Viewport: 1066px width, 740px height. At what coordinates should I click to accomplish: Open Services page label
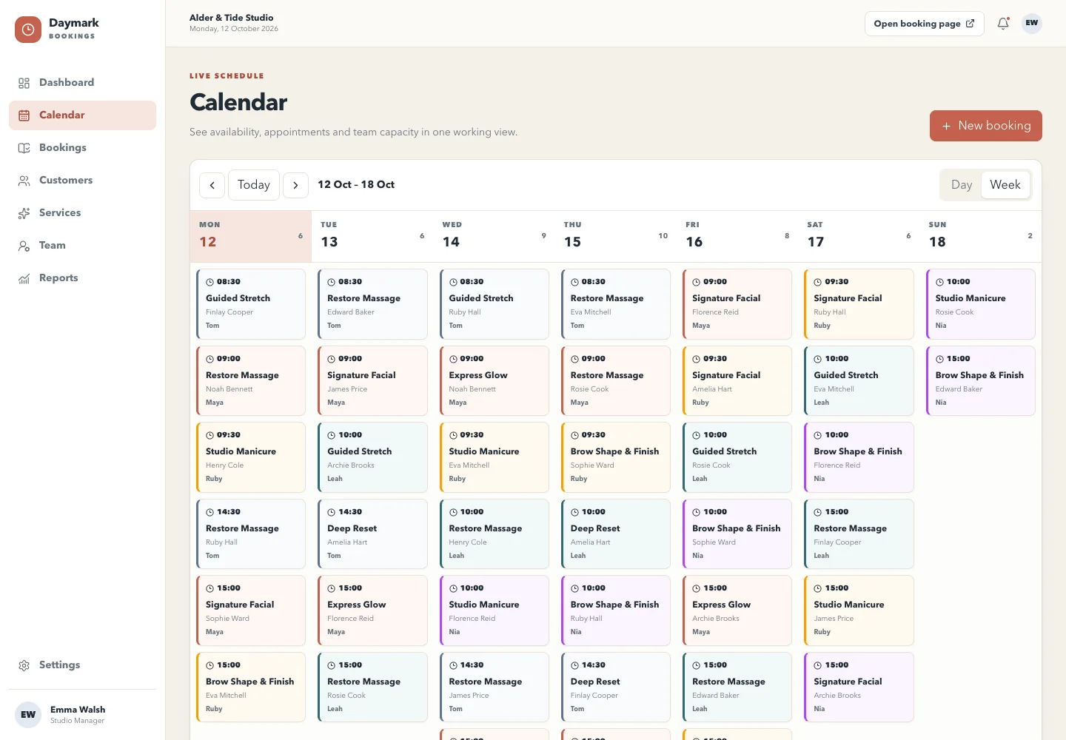60,213
